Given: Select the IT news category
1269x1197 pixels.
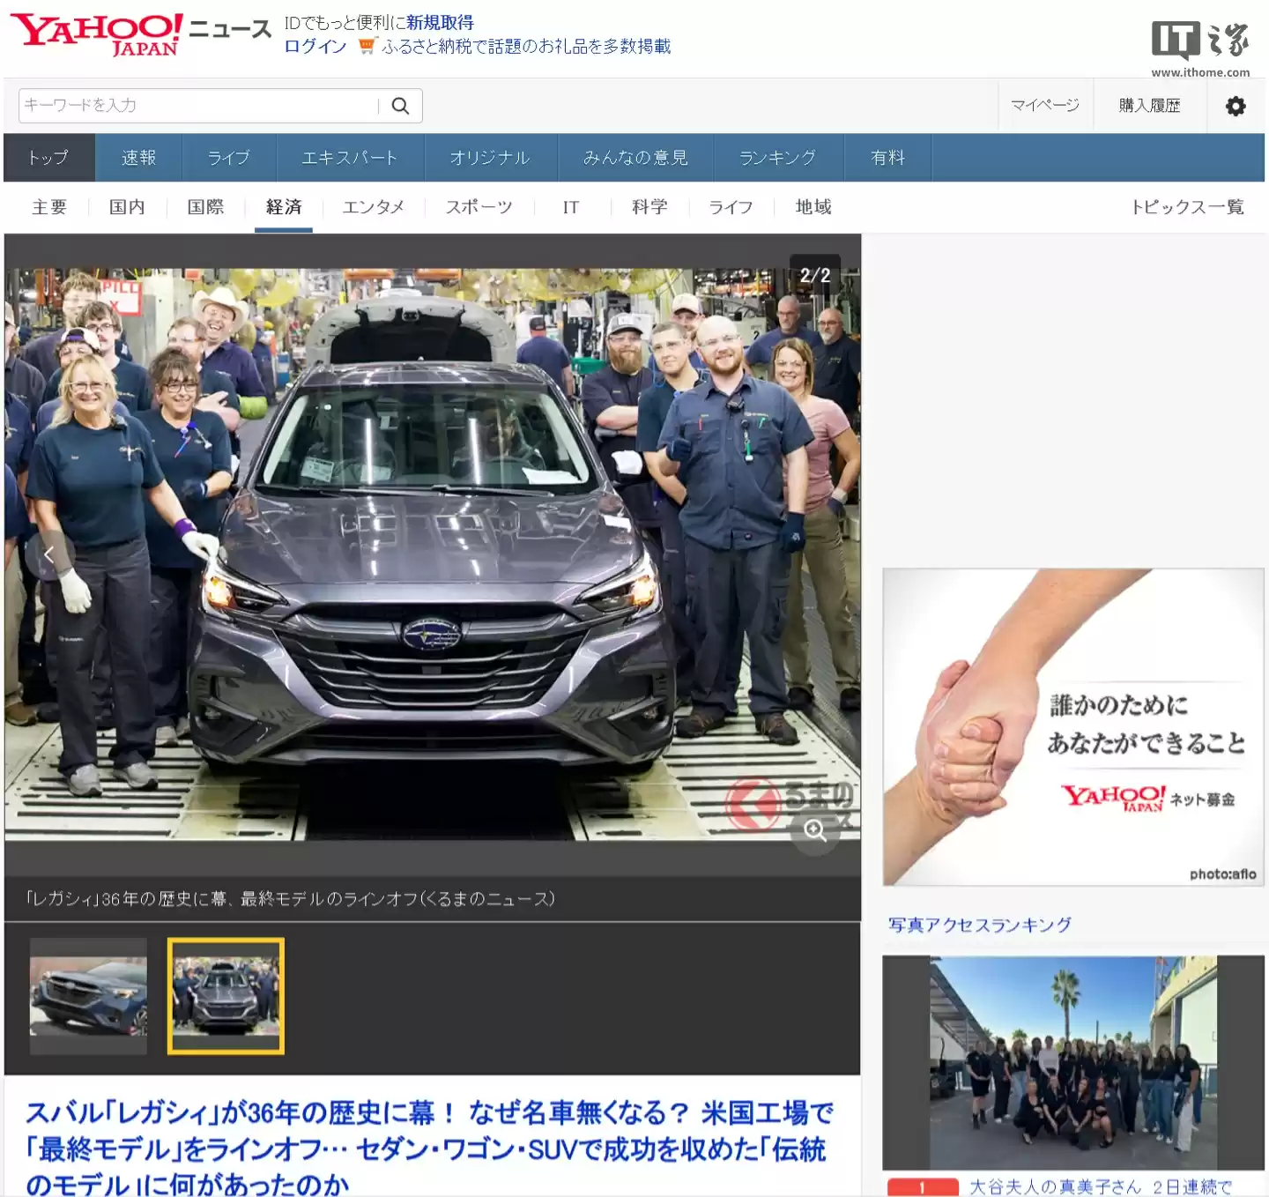Looking at the screenshot, I should pyautogui.click(x=571, y=207).
